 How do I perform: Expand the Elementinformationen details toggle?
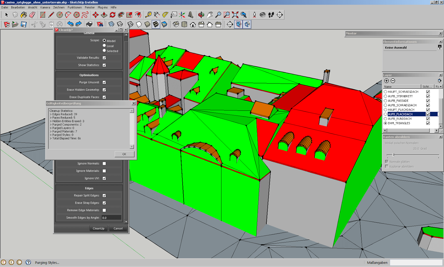440,47
